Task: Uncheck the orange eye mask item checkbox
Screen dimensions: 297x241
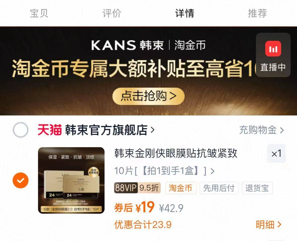Action: 20,180
